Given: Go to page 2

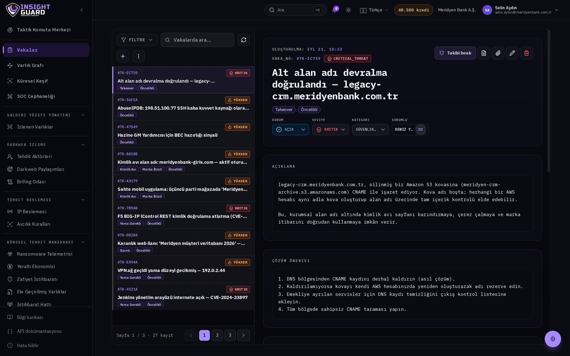Looking at the screenshot, I should (x=217, y=335).
